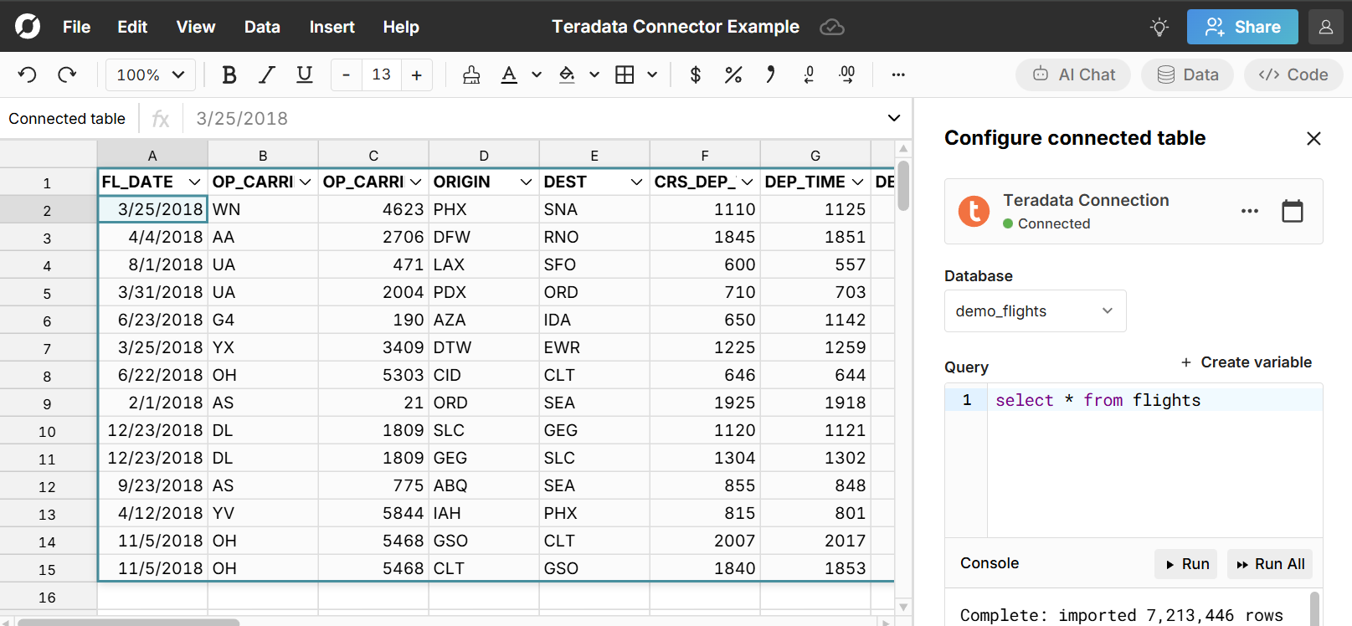Open the zoom 100% dropdown

click(x=151, y=74)
